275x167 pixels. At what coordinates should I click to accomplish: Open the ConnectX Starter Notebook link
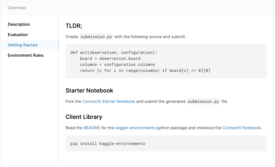click(x=109, y=101)
